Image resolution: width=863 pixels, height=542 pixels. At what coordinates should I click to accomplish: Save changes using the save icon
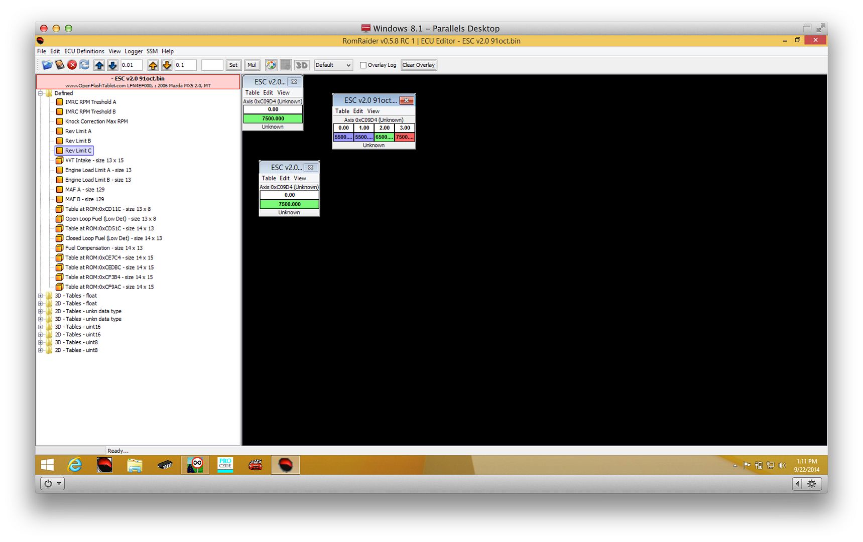click(60, 65)
